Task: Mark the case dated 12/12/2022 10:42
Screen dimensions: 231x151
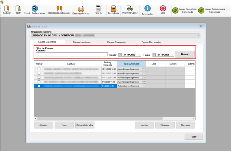Action: click(39, 69)
